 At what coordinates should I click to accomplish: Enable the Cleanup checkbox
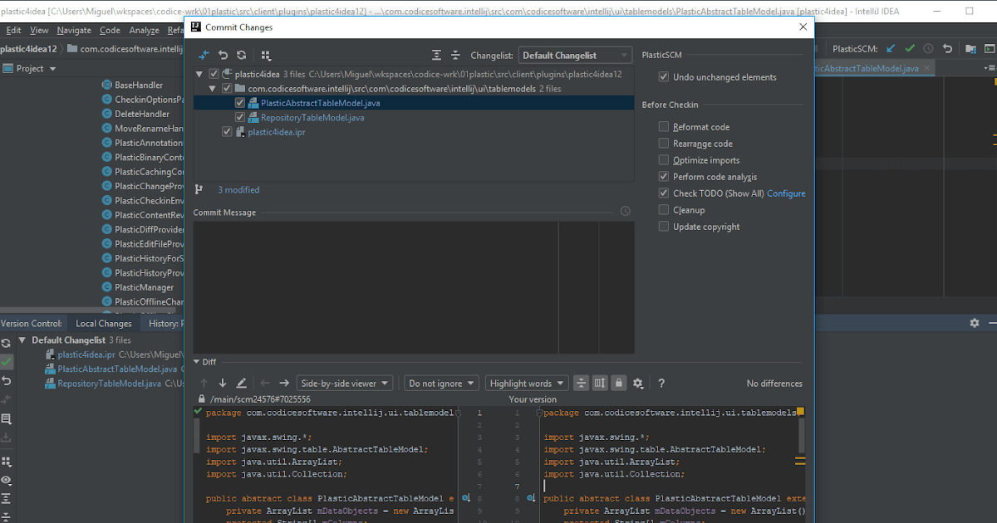click(663, 209)
